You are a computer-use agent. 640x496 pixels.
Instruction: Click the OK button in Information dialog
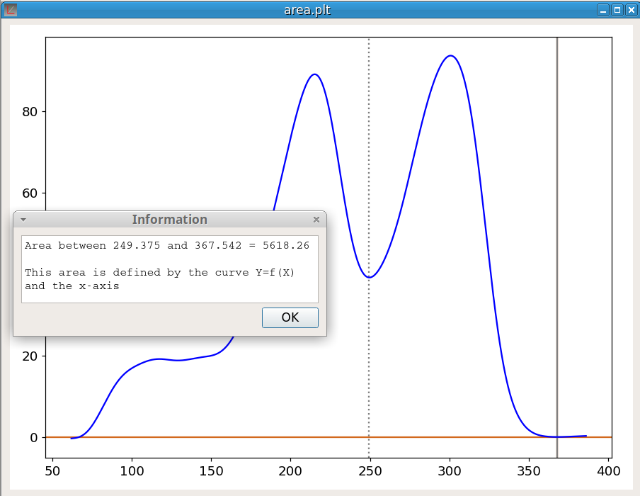coord(290,317)
